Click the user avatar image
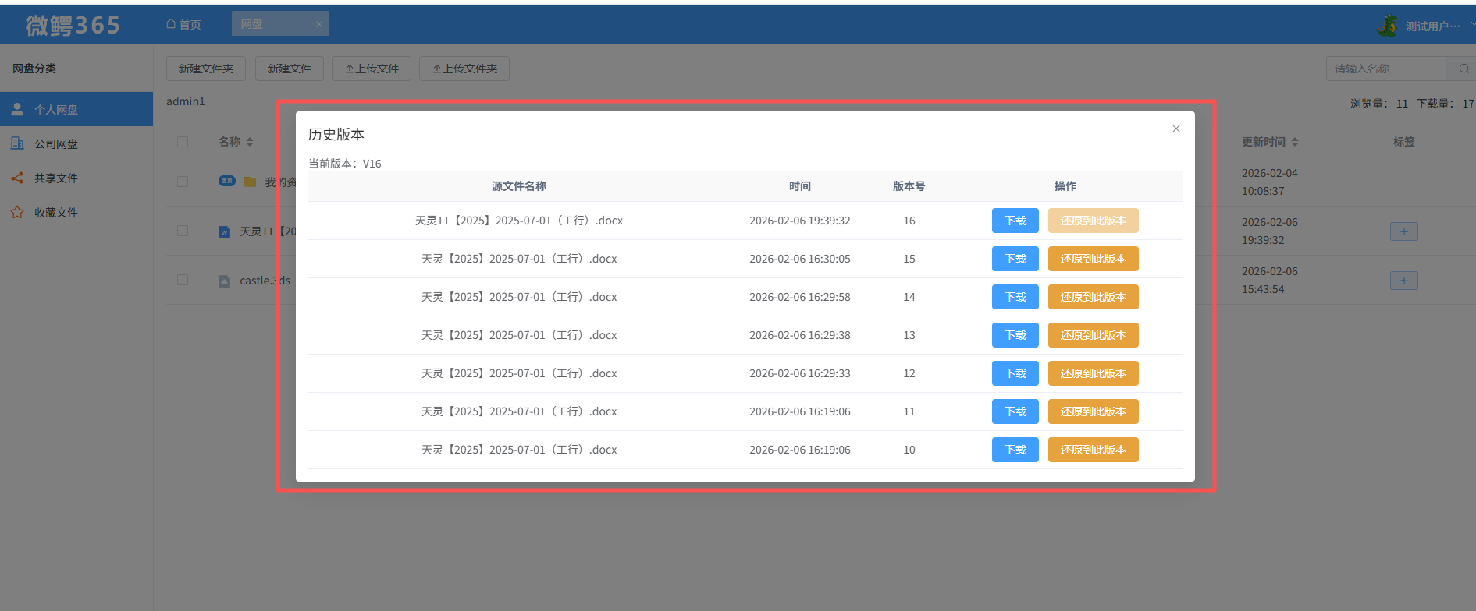 point(1387,26)
